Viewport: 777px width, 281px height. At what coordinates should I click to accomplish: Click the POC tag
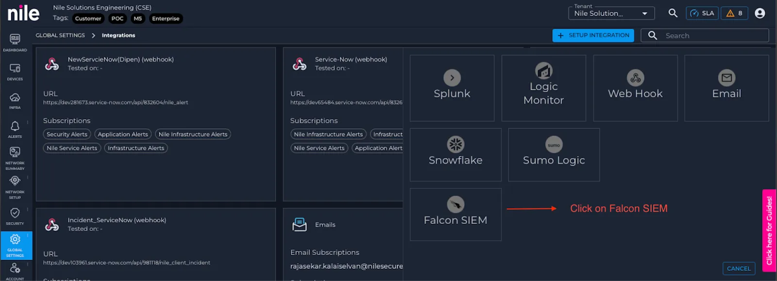coord(118,18)
